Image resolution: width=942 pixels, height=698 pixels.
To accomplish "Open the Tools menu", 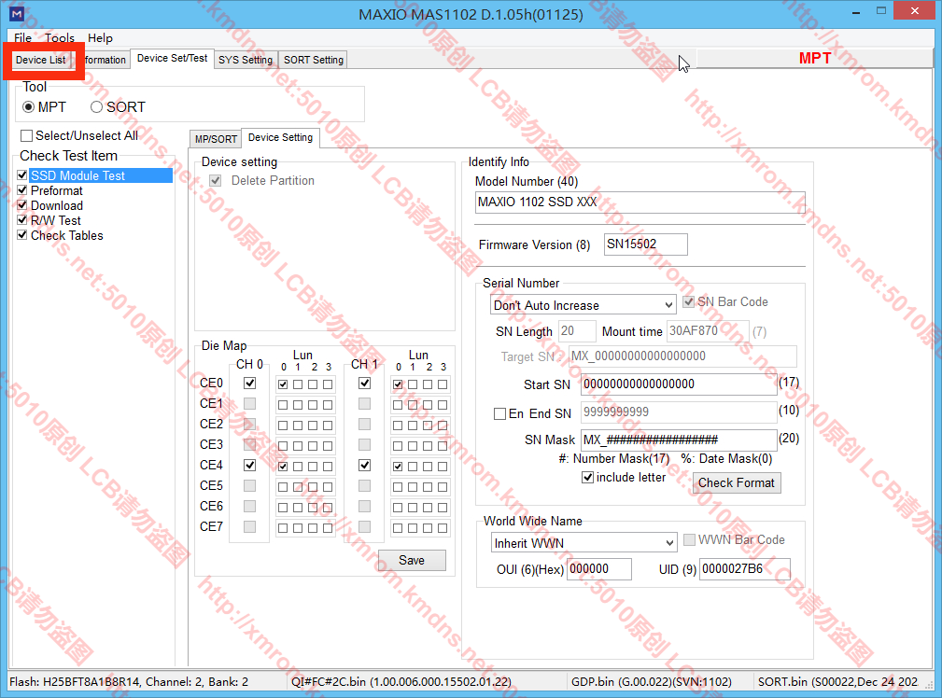I will (x=60, y=38).
